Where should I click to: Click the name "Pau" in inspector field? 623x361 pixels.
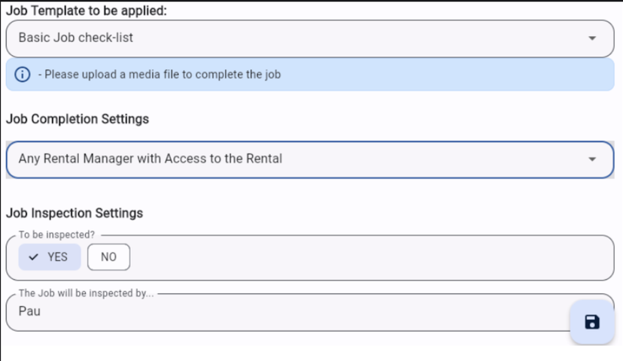coord(29,310)
